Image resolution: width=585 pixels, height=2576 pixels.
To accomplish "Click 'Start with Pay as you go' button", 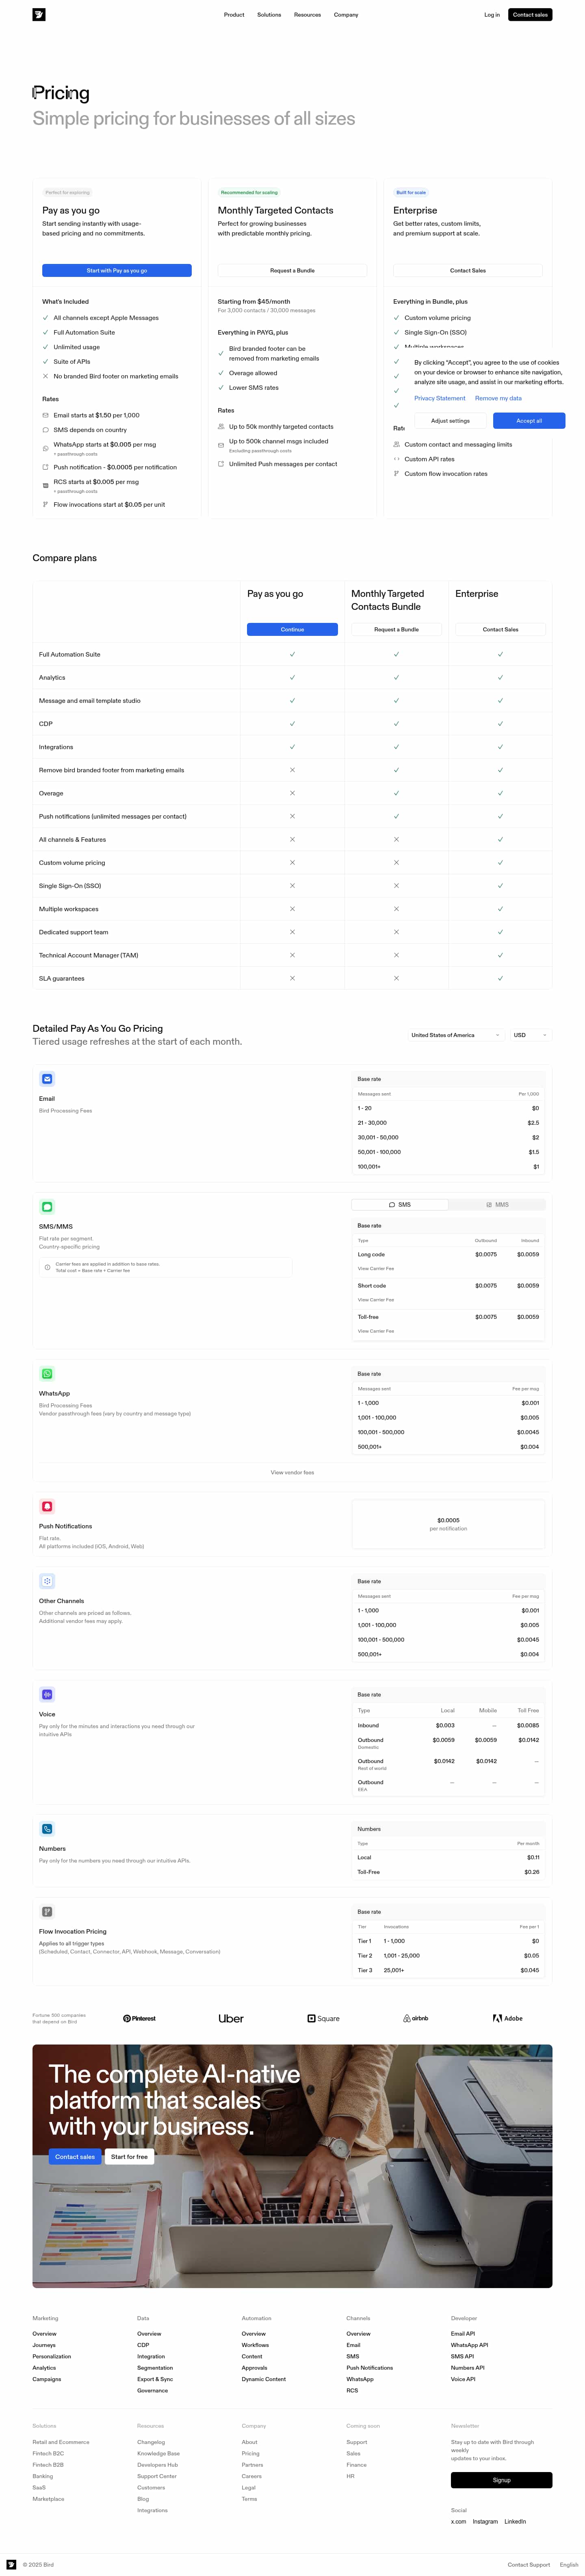I will (x=117, y=270).
